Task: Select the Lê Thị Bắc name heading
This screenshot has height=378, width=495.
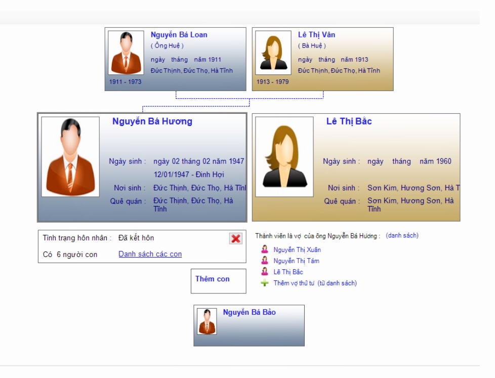Action: tap(349, 121)
